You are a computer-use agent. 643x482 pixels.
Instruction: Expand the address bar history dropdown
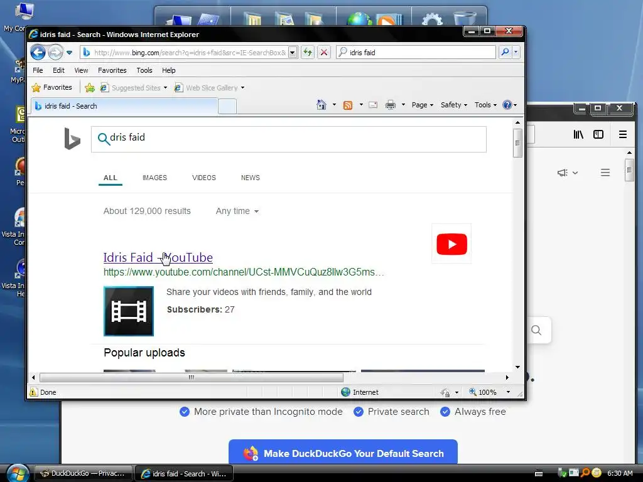(293, 53)
